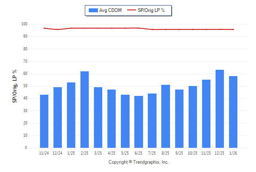
Task: Select the bar for 4/25
Action: coord(112,118)
